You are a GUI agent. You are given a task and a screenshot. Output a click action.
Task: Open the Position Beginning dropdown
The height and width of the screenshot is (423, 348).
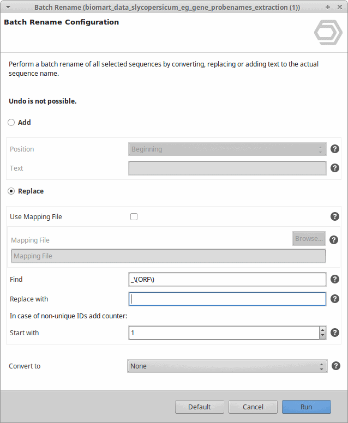click(227, 149)
